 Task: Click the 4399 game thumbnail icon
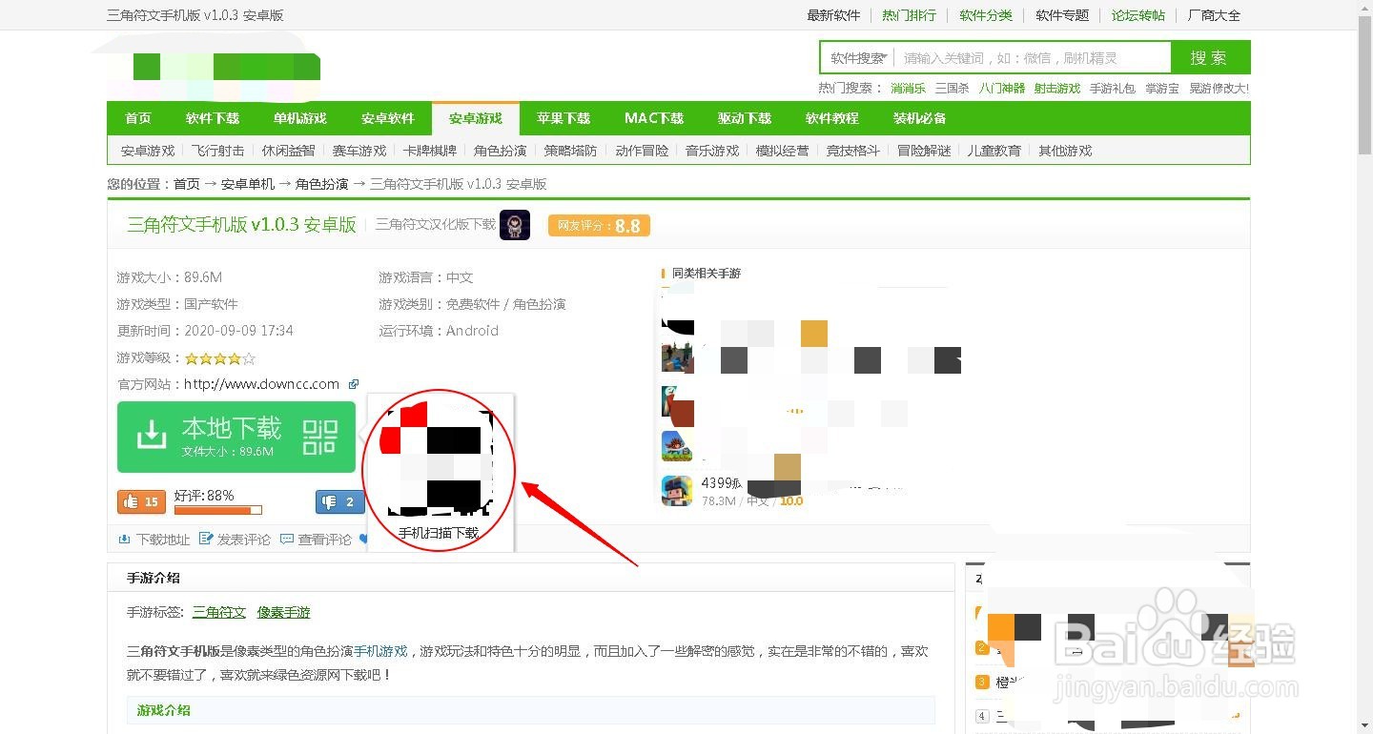pos(677,490)
